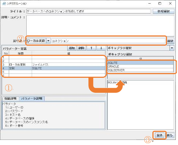Click the 削除 parameter button
This screenshot has height=145, width=178.
click(82, 48)
